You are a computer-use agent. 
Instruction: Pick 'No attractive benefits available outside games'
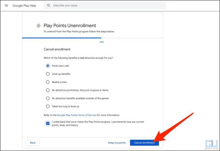point(48,98)
